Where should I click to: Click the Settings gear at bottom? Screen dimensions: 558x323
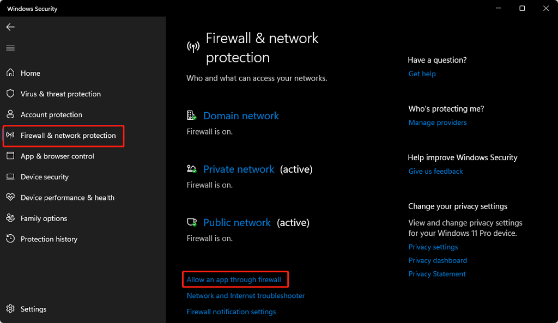(x=10, y=309)
